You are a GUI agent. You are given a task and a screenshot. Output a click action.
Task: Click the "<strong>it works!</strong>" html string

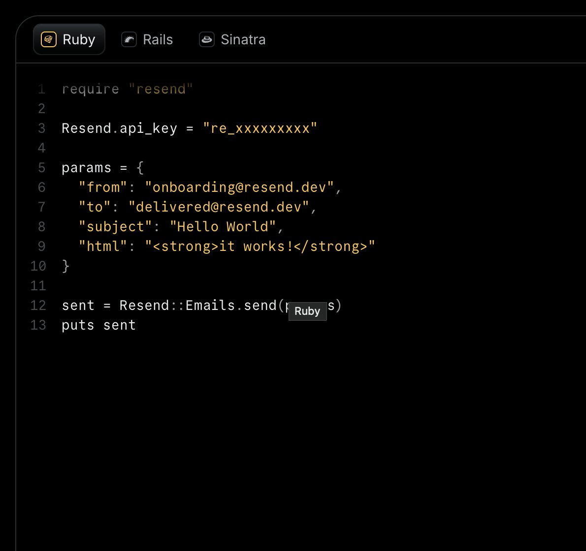260,246
